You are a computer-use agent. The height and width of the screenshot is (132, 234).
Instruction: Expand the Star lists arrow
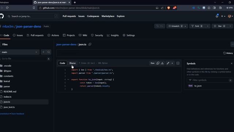coord(230,26)
